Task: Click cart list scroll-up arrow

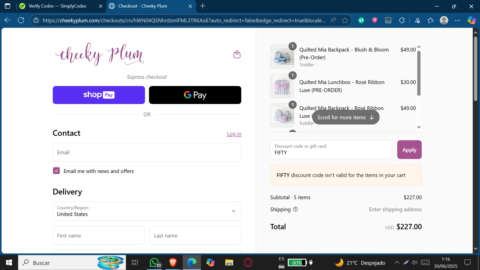Action: tap(419, 47)
